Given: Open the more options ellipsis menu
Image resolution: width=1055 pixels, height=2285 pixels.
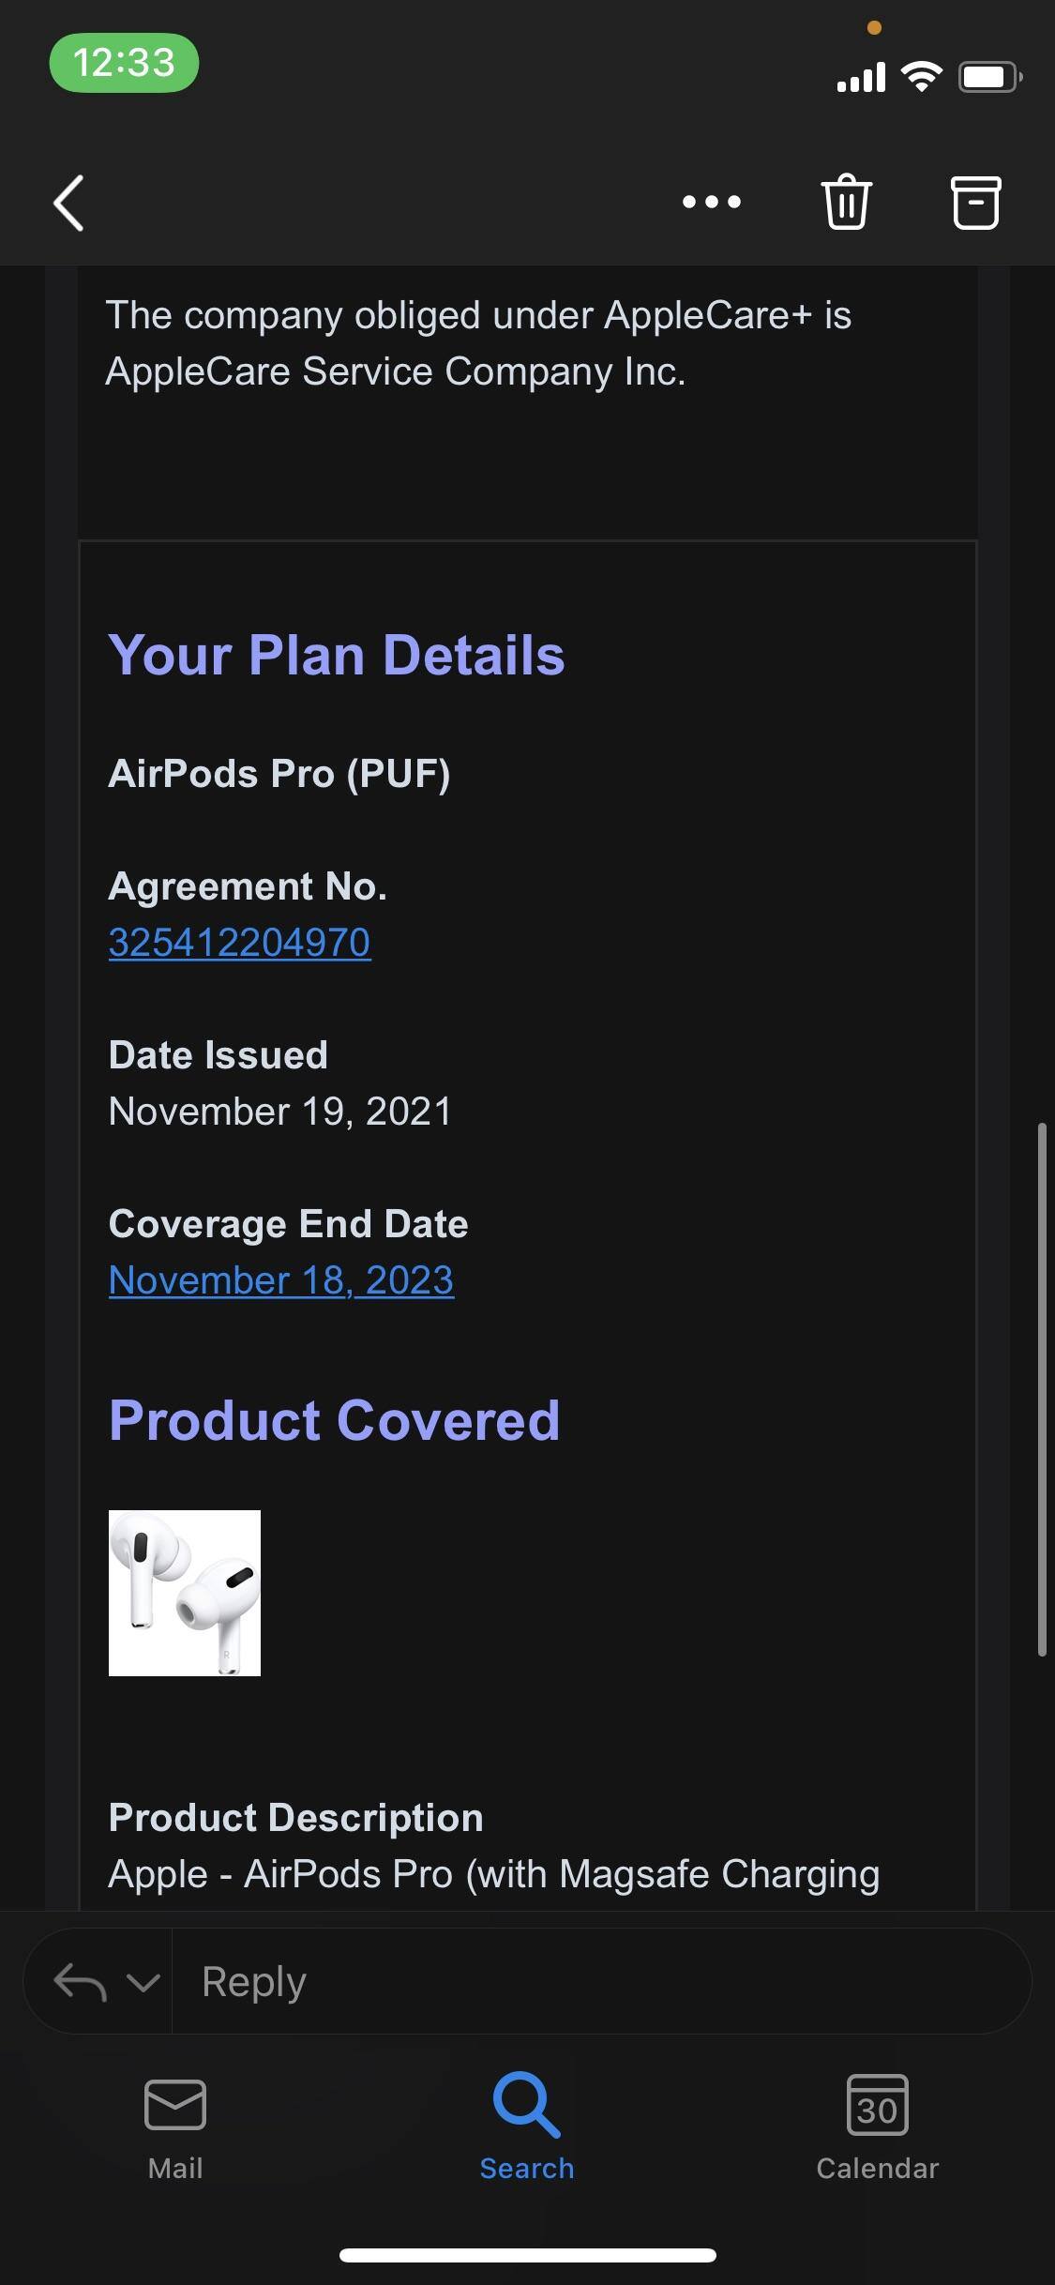Looking at the screenshot, I should [710, 202].
